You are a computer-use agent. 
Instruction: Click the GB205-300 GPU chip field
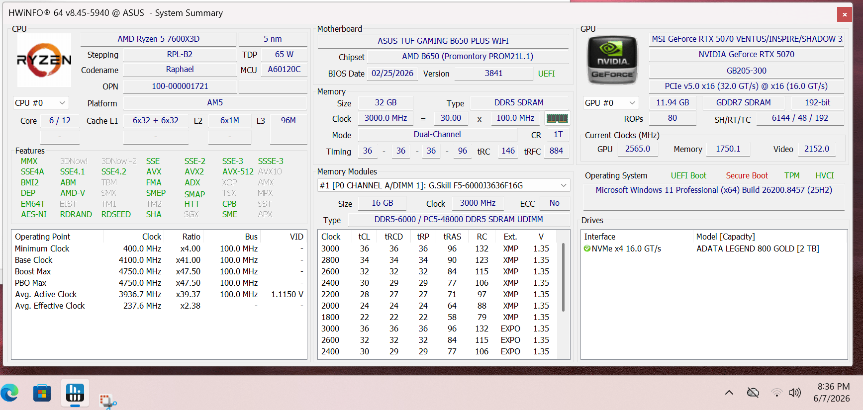pos(747,71)
